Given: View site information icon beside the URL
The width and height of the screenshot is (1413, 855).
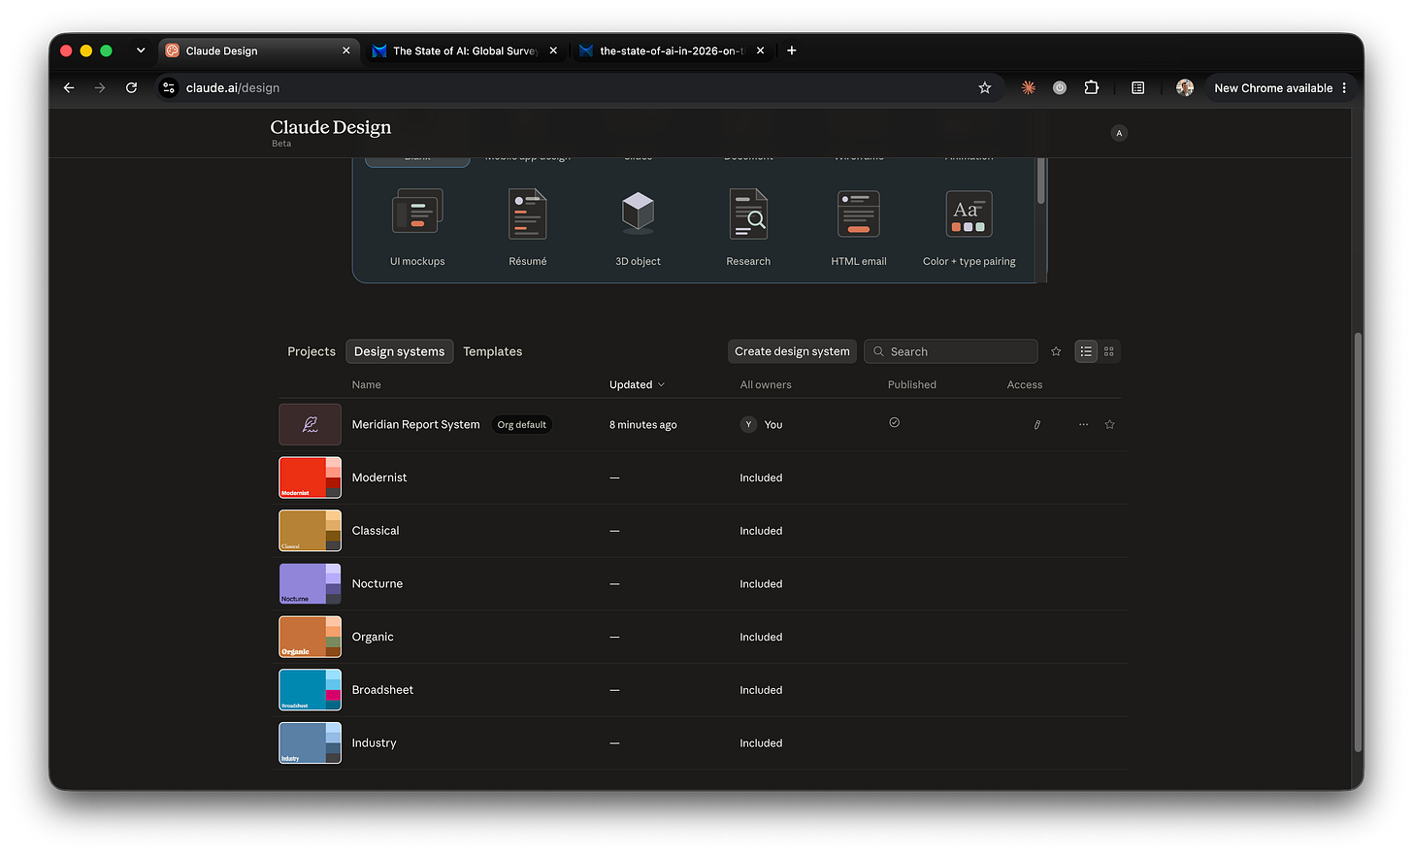Looking at the screenshot, I should (169, 87).
